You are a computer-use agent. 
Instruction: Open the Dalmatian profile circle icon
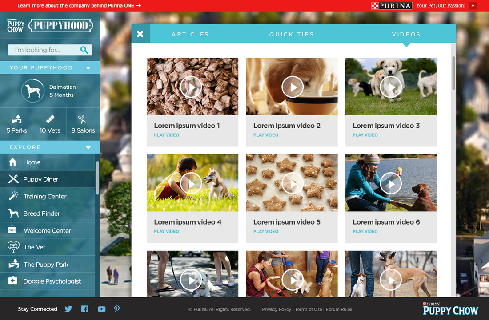(33, 91)
